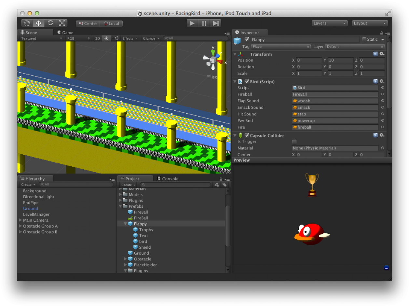Open the Static options dropdown arrow
Image resolution: width=409 pixels, height=306 pixels.
(x=383, y=40)
